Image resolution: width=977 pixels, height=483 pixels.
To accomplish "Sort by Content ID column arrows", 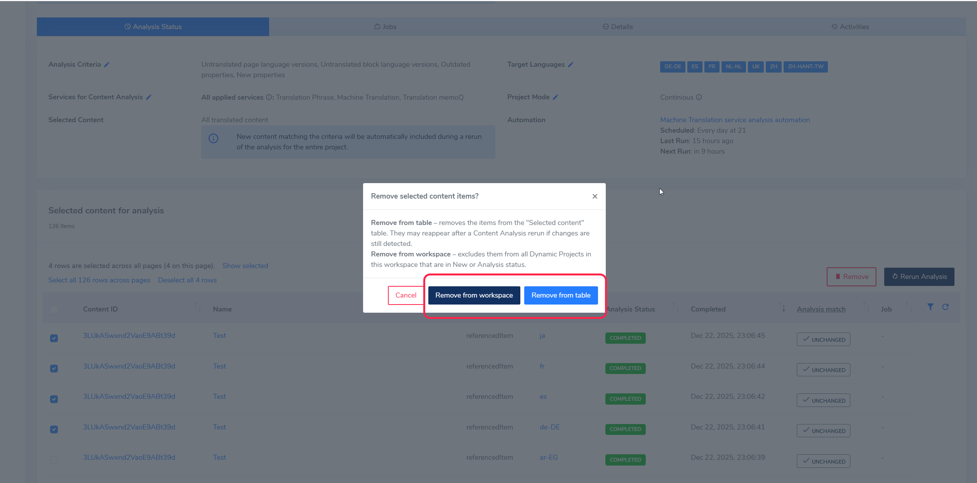I will pos(198,307).
